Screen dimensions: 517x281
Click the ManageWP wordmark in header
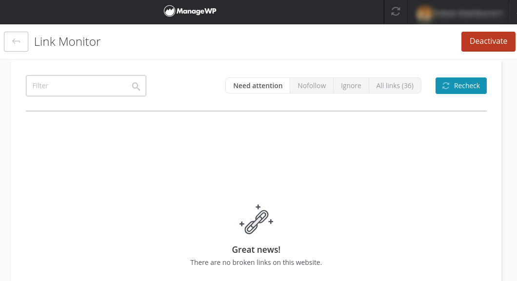[x=197, y=11]
